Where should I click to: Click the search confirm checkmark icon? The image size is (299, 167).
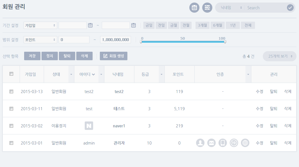pos(290,8)
